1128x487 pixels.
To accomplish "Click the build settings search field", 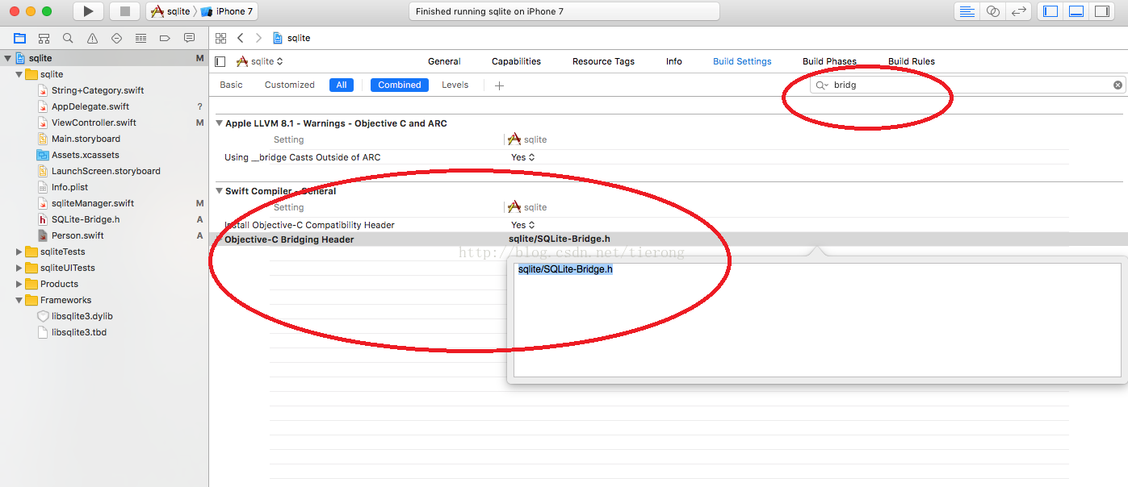I will coord(968,85).
